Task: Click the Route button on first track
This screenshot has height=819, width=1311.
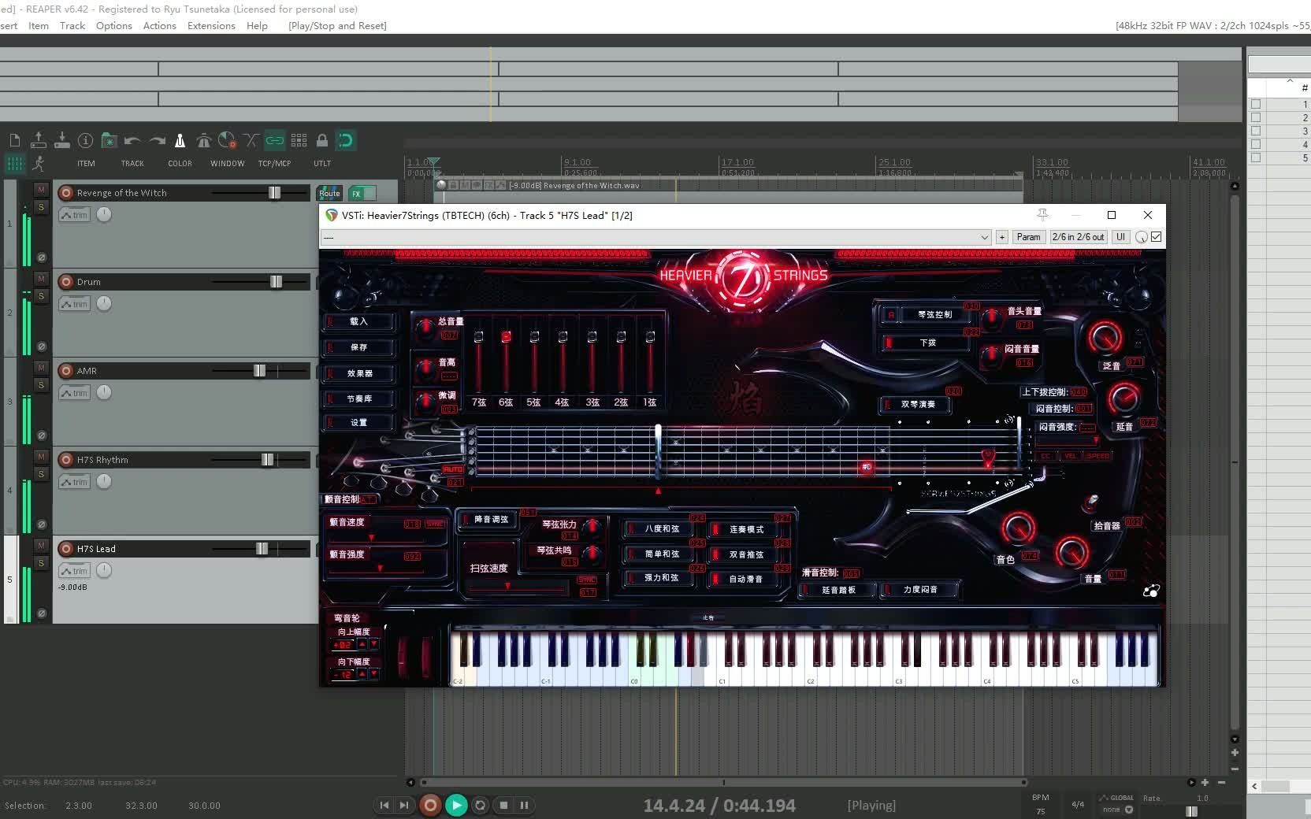Action: (x=329, y=193)
